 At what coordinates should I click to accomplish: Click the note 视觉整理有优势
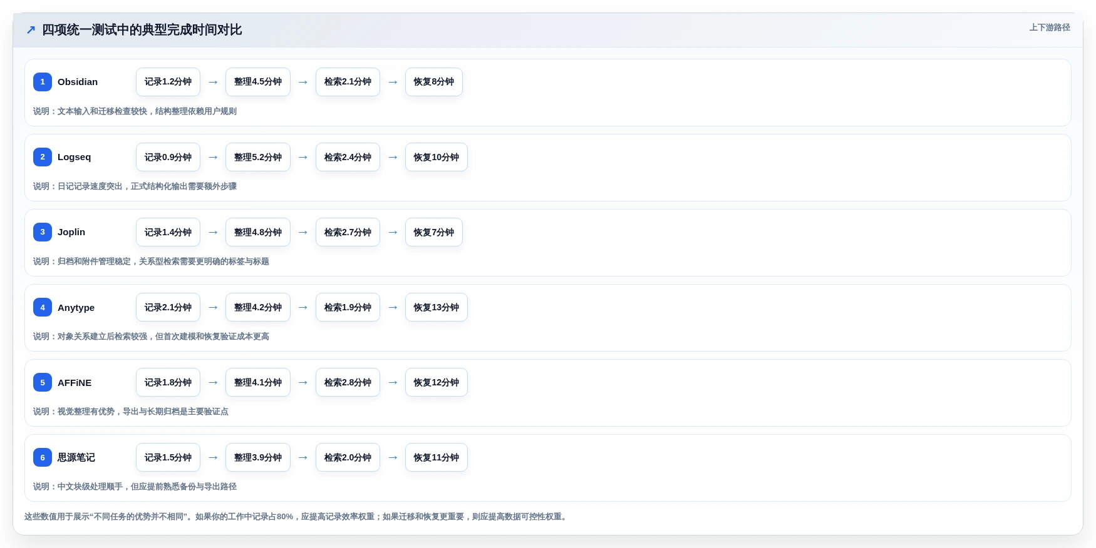point(131,412)
